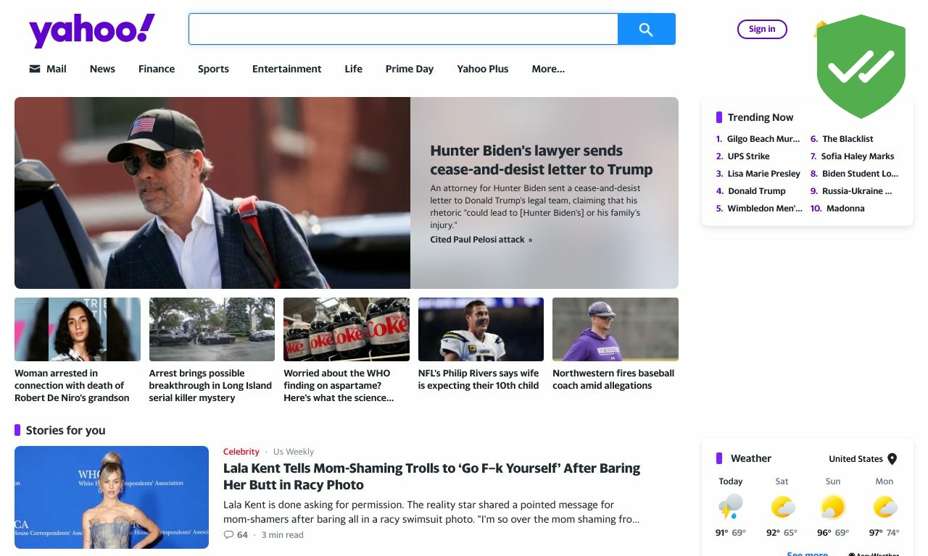Click the Mail envelope icon
928x556 pixels.
coord(35,69)
